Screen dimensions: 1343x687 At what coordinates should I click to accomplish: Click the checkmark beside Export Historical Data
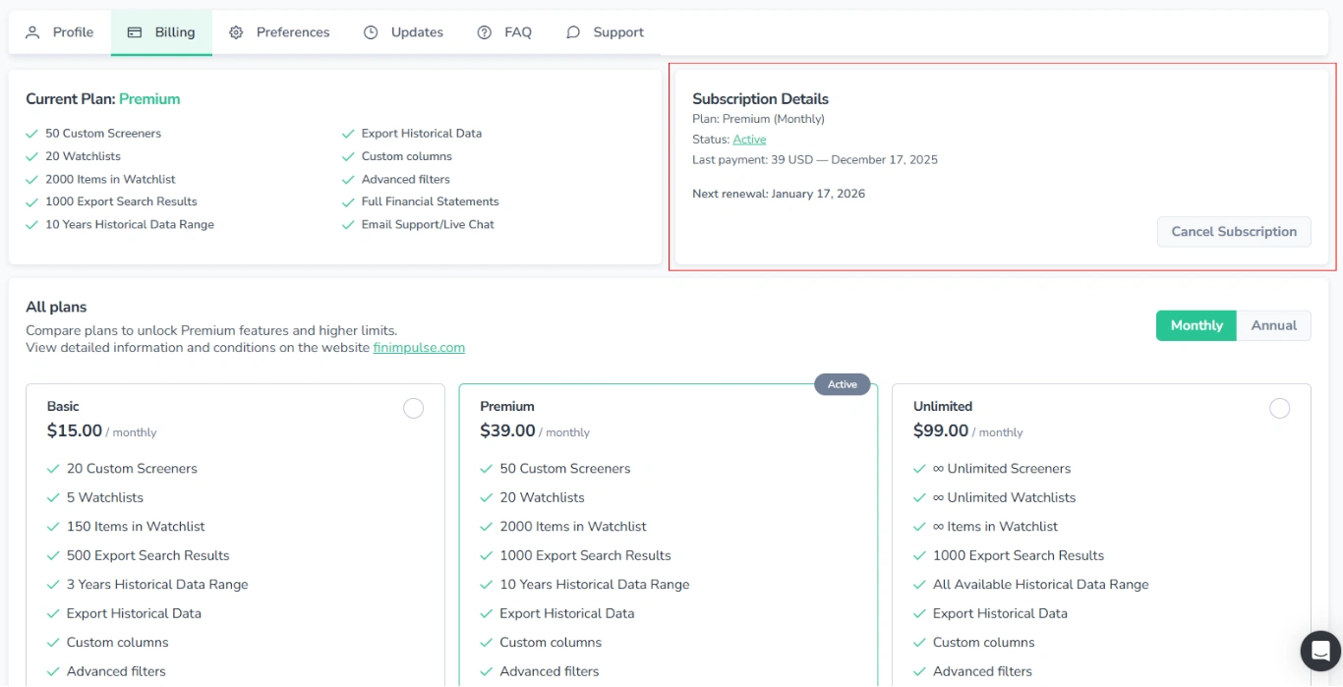click(x=347, y=133)
